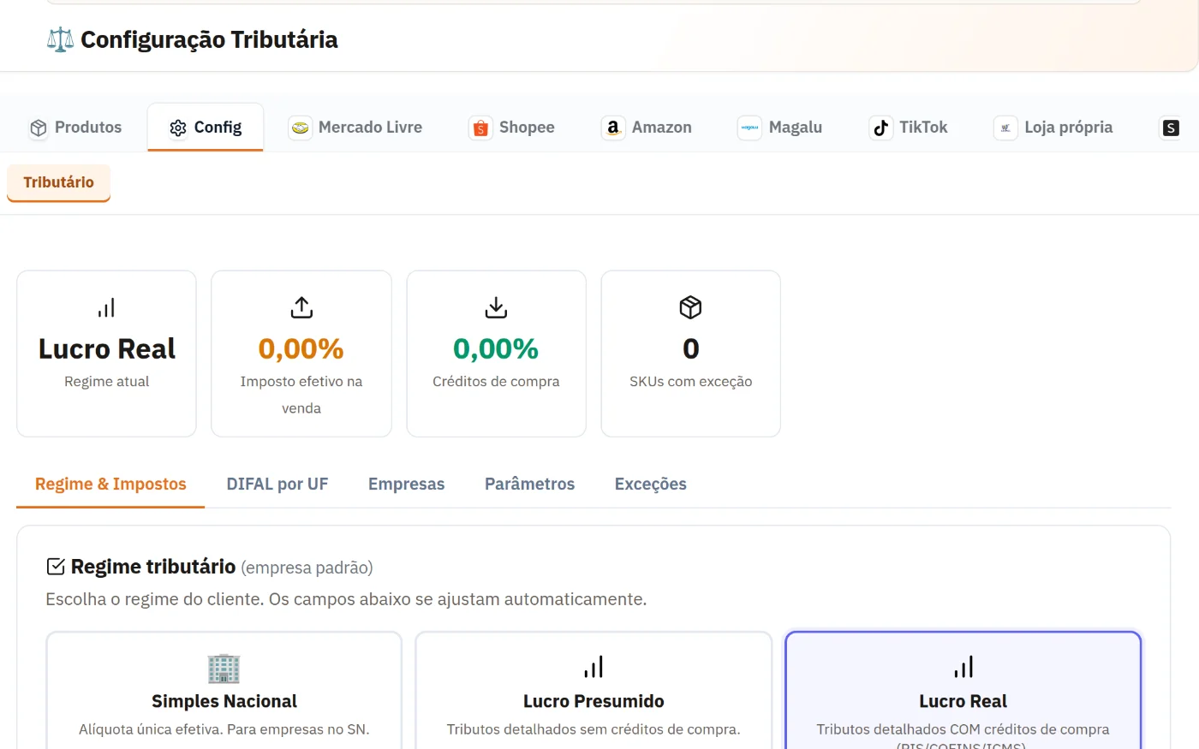Click the 0 SKUs com exceção value
The image size is (1199, 749).
(690, 349)
